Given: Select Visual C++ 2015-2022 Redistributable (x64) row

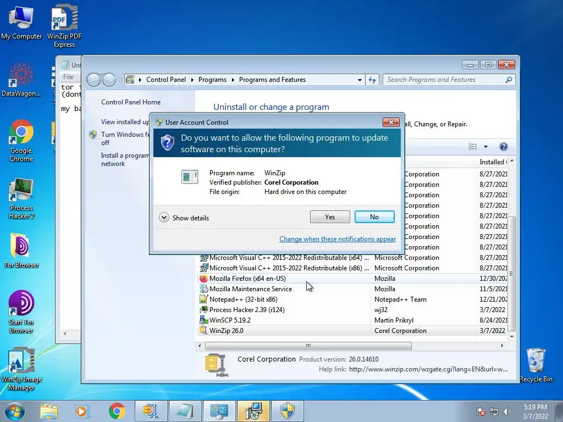Looking at the screenshot, I should pos(352,258).
